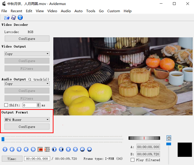The width and height of the screenshot is (194, 165).
Task: Jump forward 60 seconds
Action: [90, 149]
